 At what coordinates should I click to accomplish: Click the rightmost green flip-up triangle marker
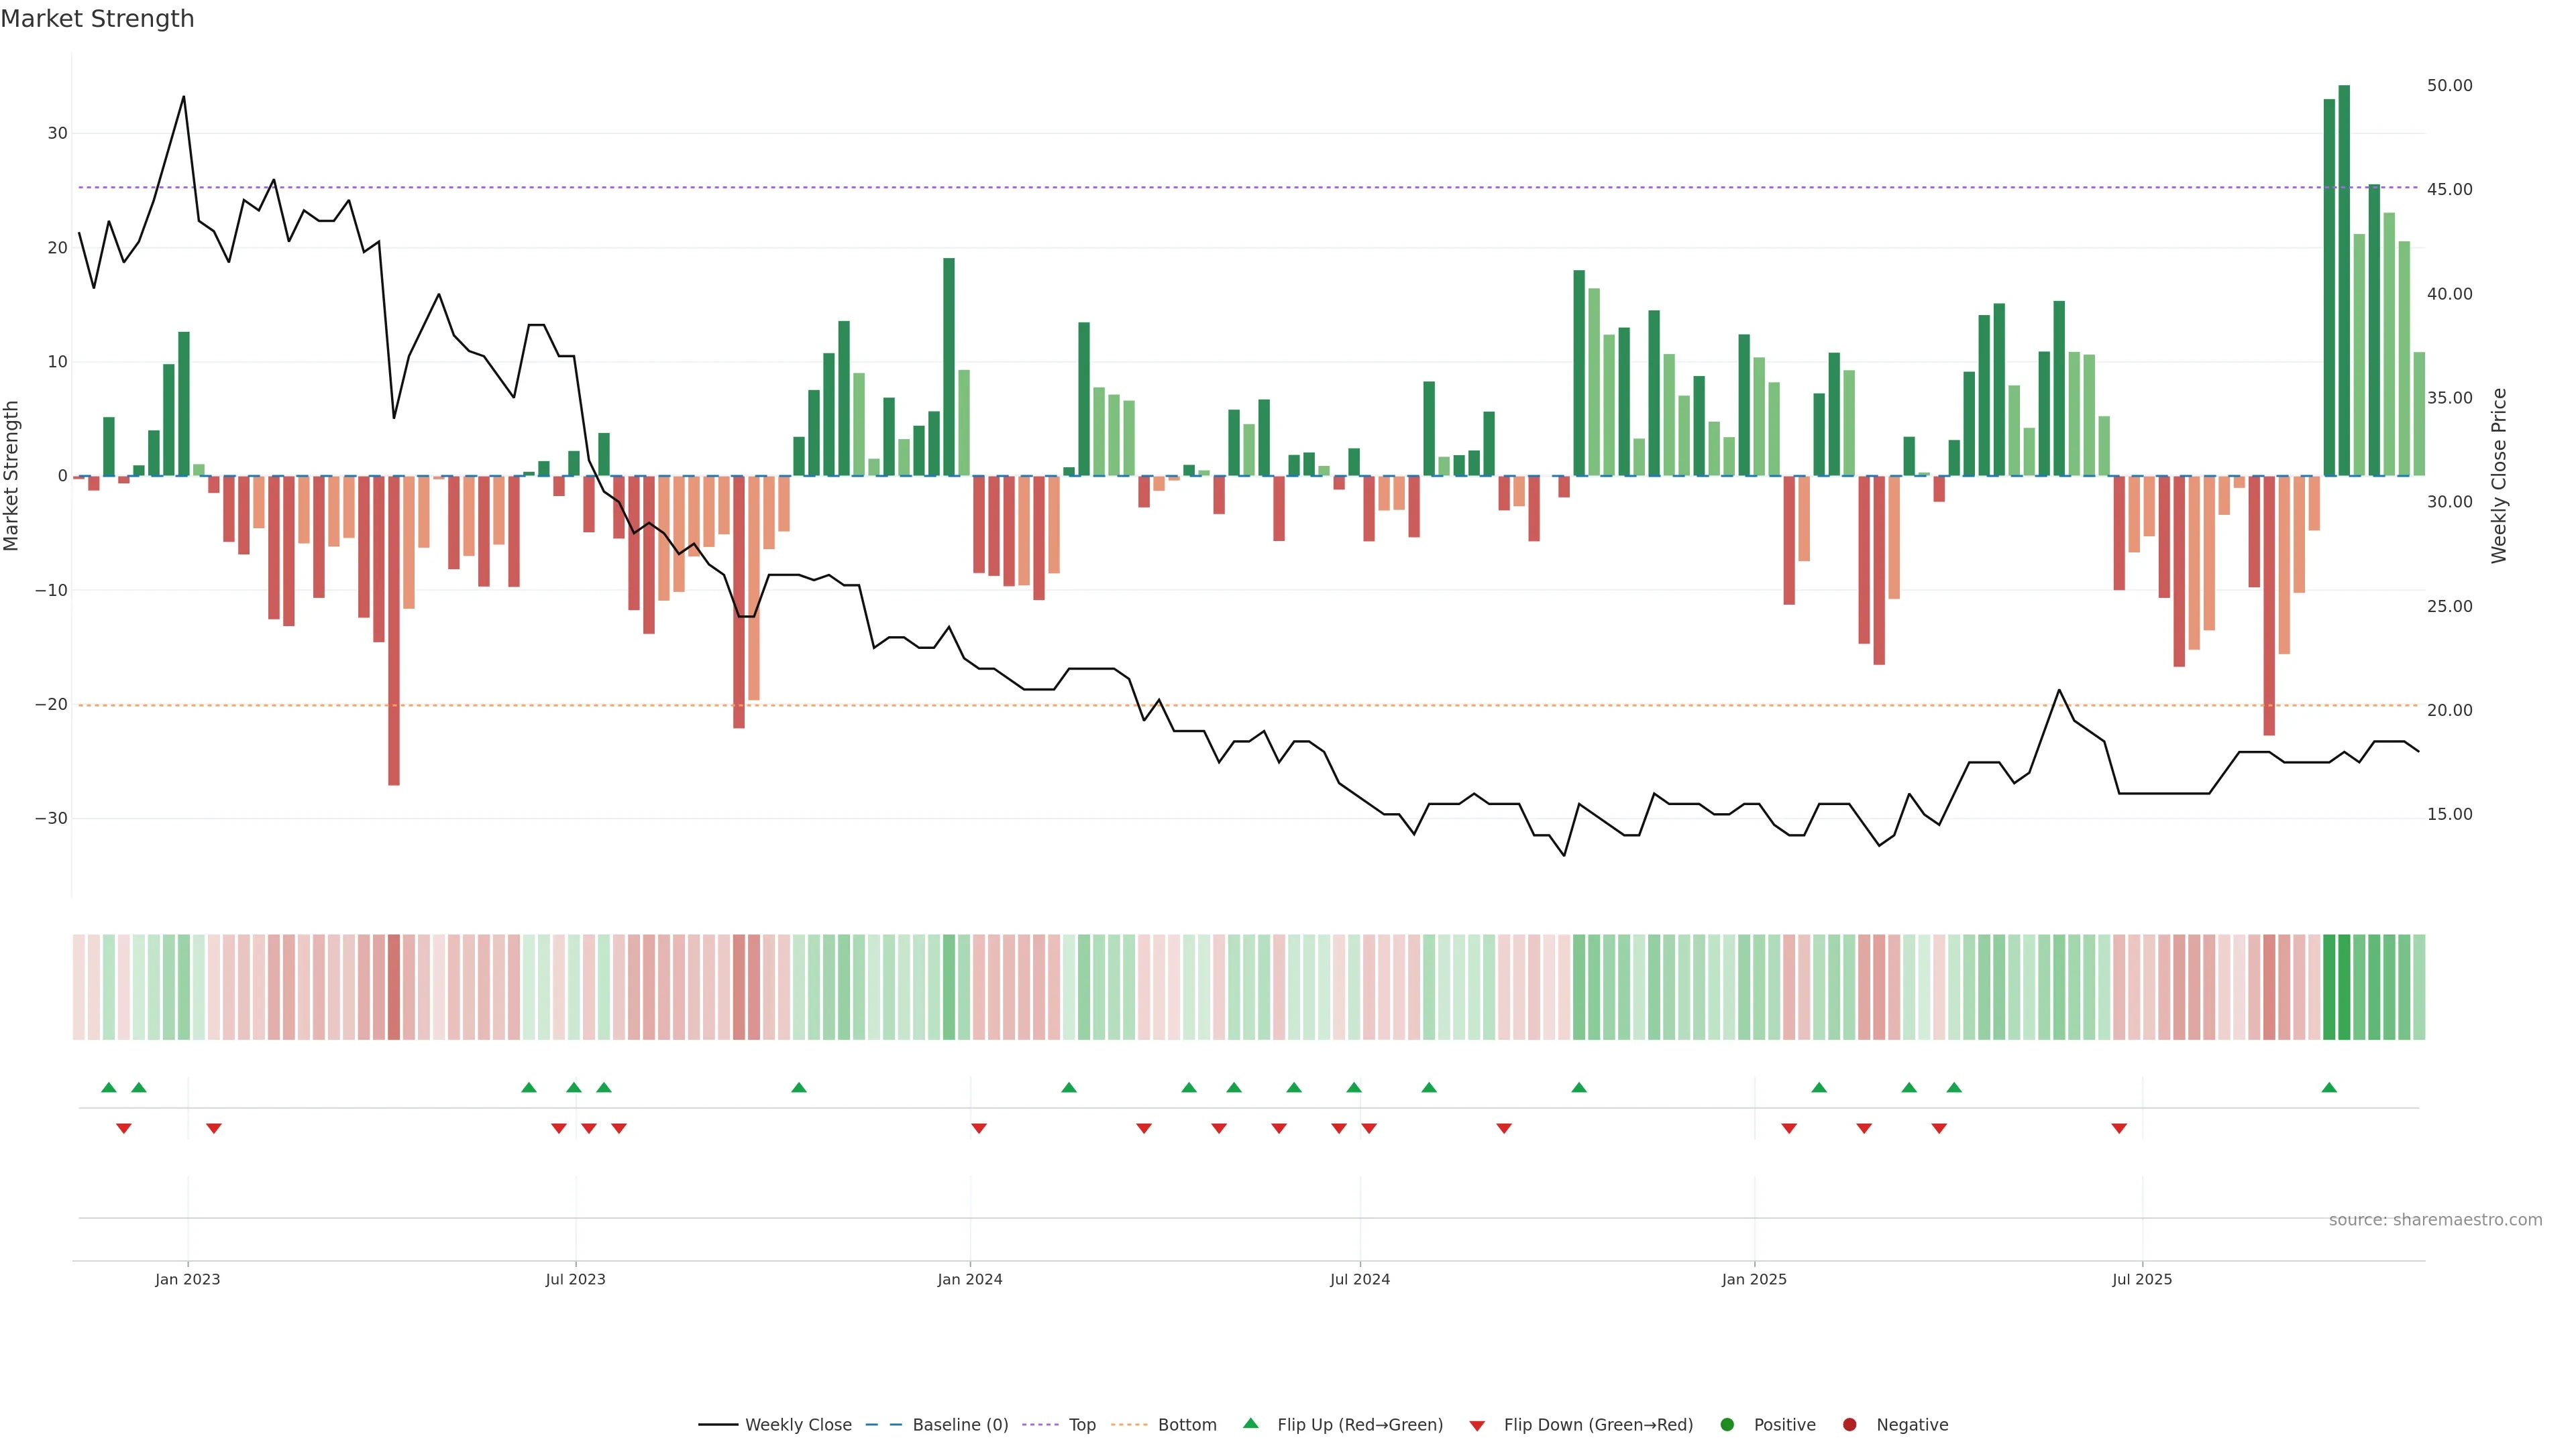[x=2329, y=1087]
